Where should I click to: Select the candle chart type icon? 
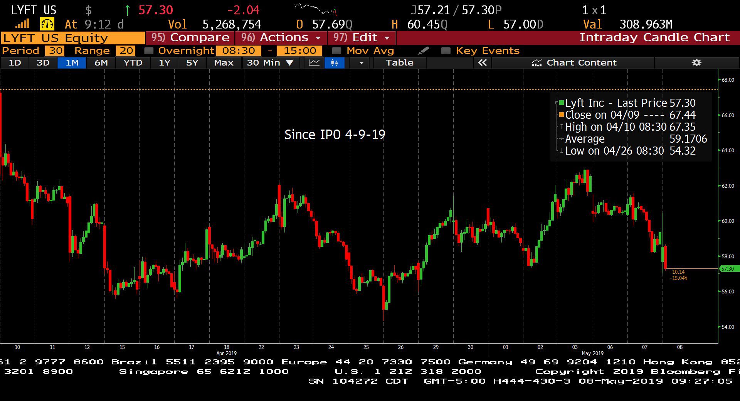pos(334,63)
